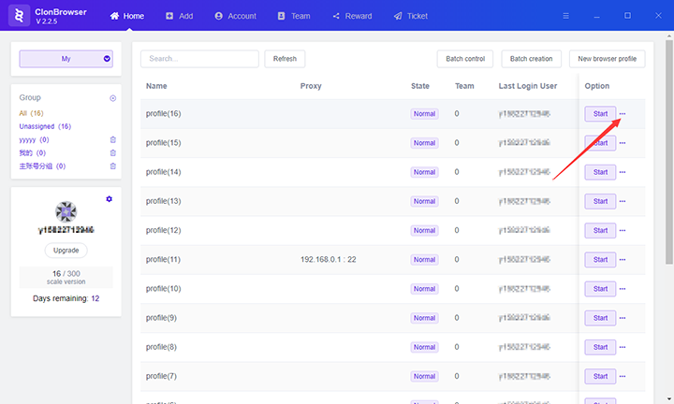Select the Unassigned group filter
Viewport: 674px width, 404px height.
tap(45, 126)
